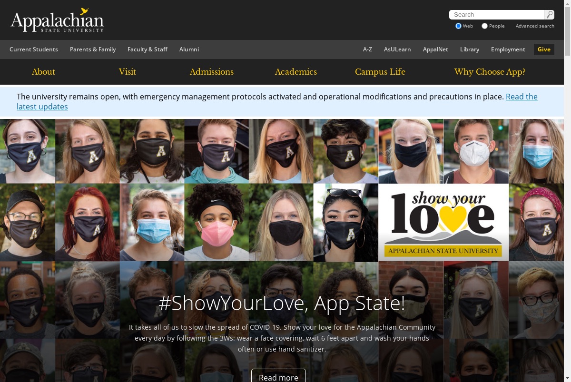
Task: Go to AppalNet
Action: [x=435, y=49]
